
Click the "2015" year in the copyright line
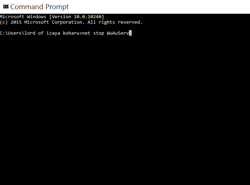pos(16,22)
